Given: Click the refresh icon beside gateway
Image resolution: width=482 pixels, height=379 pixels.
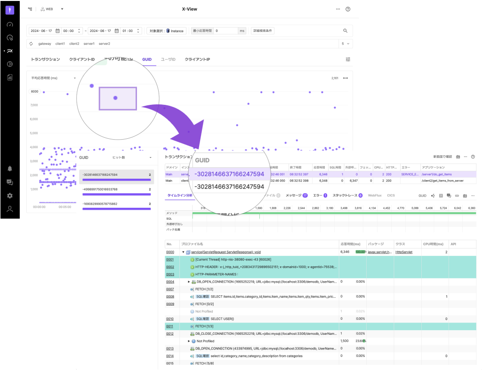Looking at the screenshot, I should click(31, 44).
